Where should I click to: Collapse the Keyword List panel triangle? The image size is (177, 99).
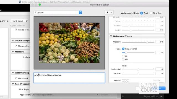[161, 96]
